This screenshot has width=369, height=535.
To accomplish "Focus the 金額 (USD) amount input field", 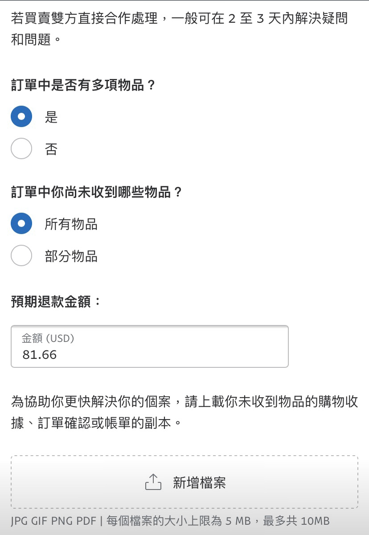I will pos(150,346).
